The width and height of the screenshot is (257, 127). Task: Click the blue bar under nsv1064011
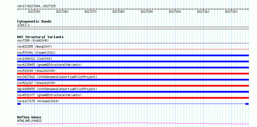click(133, 61)
